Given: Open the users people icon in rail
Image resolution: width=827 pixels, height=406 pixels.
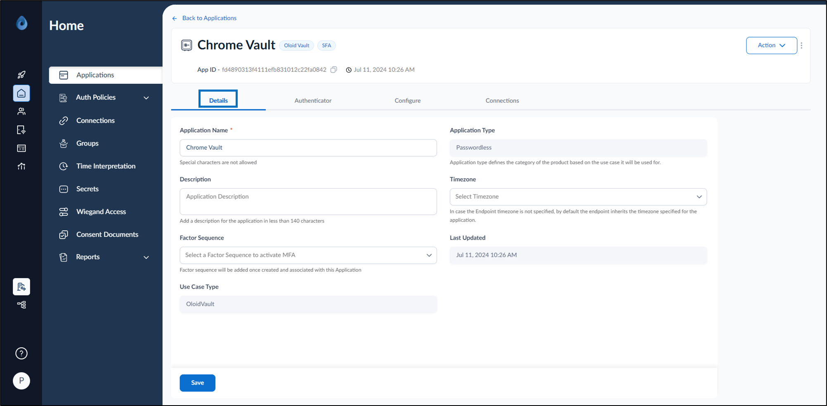Looking at the screenshot, I should click(x=21, y=111).
